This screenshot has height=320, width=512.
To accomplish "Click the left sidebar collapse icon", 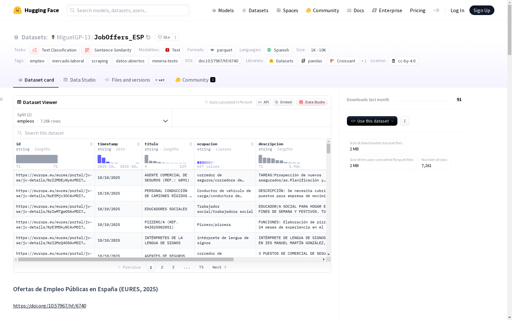I will coord(2,99).
